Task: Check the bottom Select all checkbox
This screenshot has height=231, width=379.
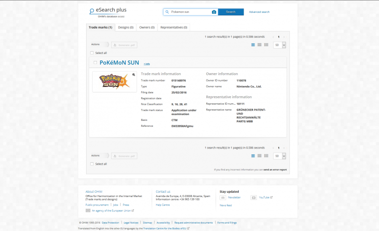Action: 92,164
